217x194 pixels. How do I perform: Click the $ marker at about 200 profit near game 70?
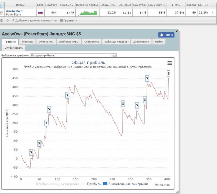pos(46,123)
